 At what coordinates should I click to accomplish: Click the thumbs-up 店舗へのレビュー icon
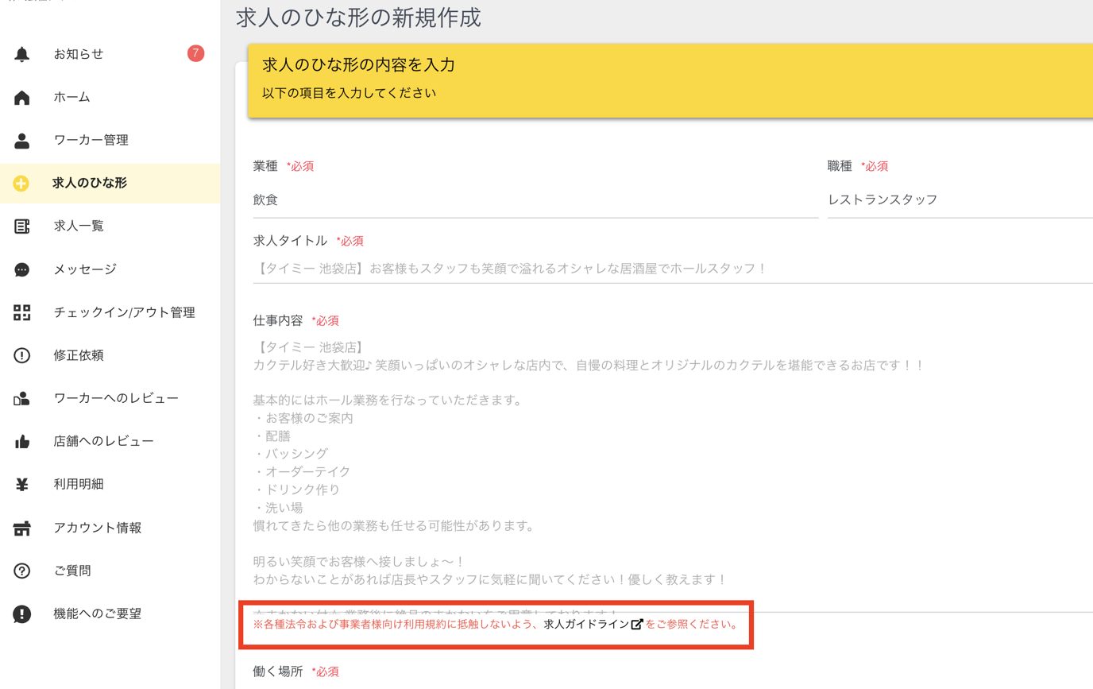(x=22, y=442)
